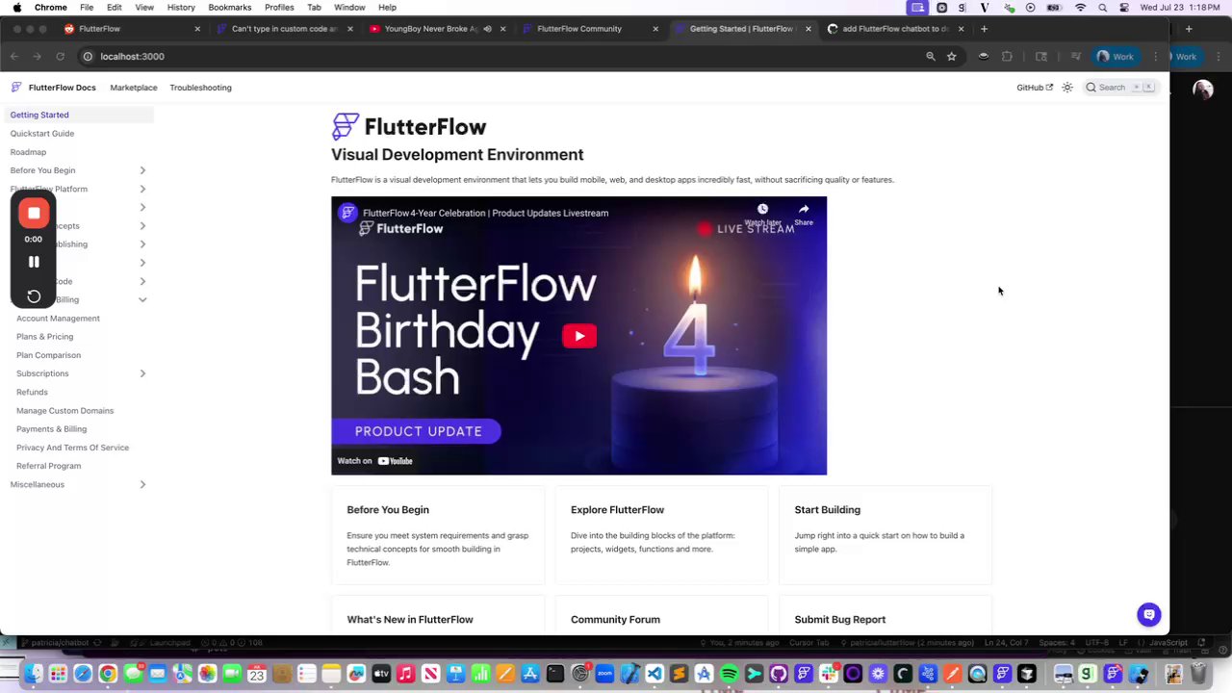
Task: Open the GitHub external link
Action: point(1035,88)
